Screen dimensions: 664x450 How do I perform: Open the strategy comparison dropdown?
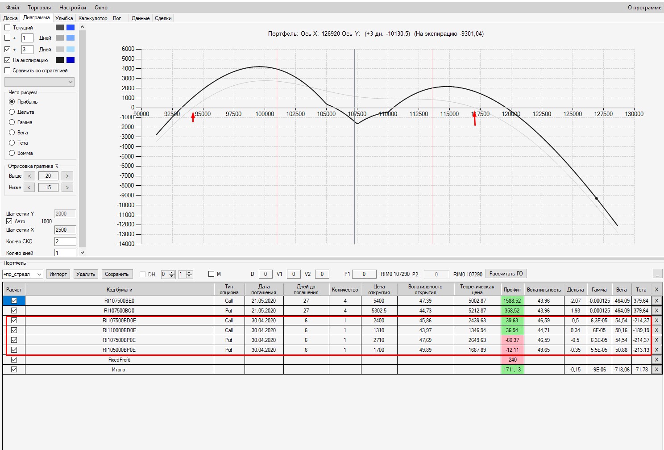(x=39, y=82)
